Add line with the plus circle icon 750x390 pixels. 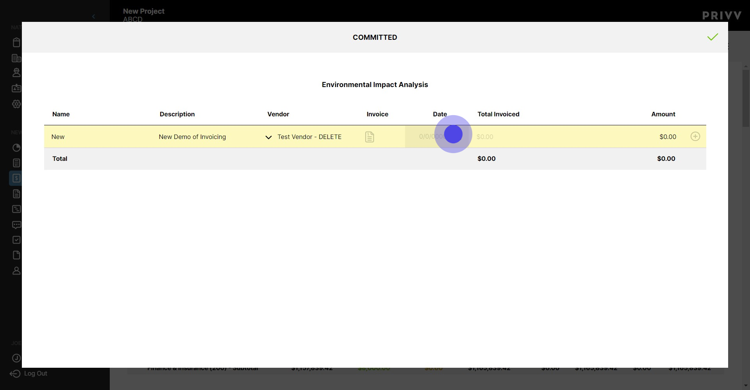pyautogui.click(x=695, y=136)
